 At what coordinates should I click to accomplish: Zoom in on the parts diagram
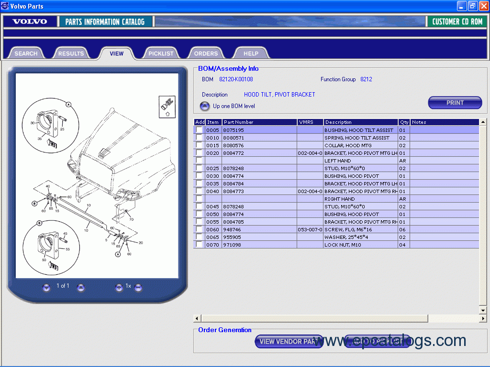pyautogui.click(x=119, y=287)
